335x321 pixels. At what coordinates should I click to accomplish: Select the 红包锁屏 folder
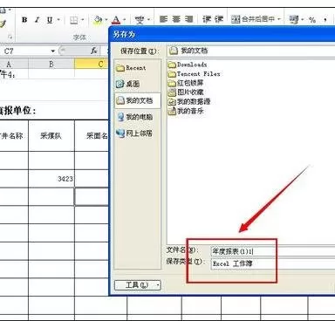point(186,83)
